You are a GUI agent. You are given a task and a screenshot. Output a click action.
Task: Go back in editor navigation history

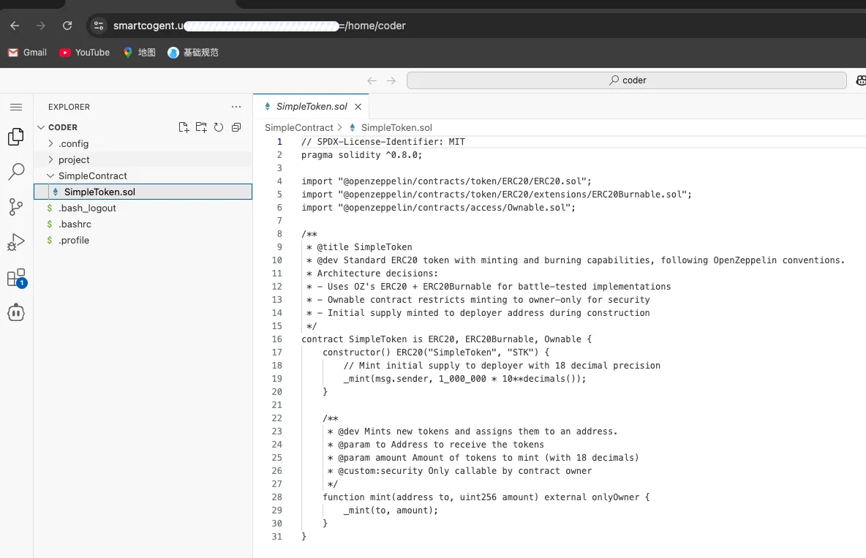(372, 80)
